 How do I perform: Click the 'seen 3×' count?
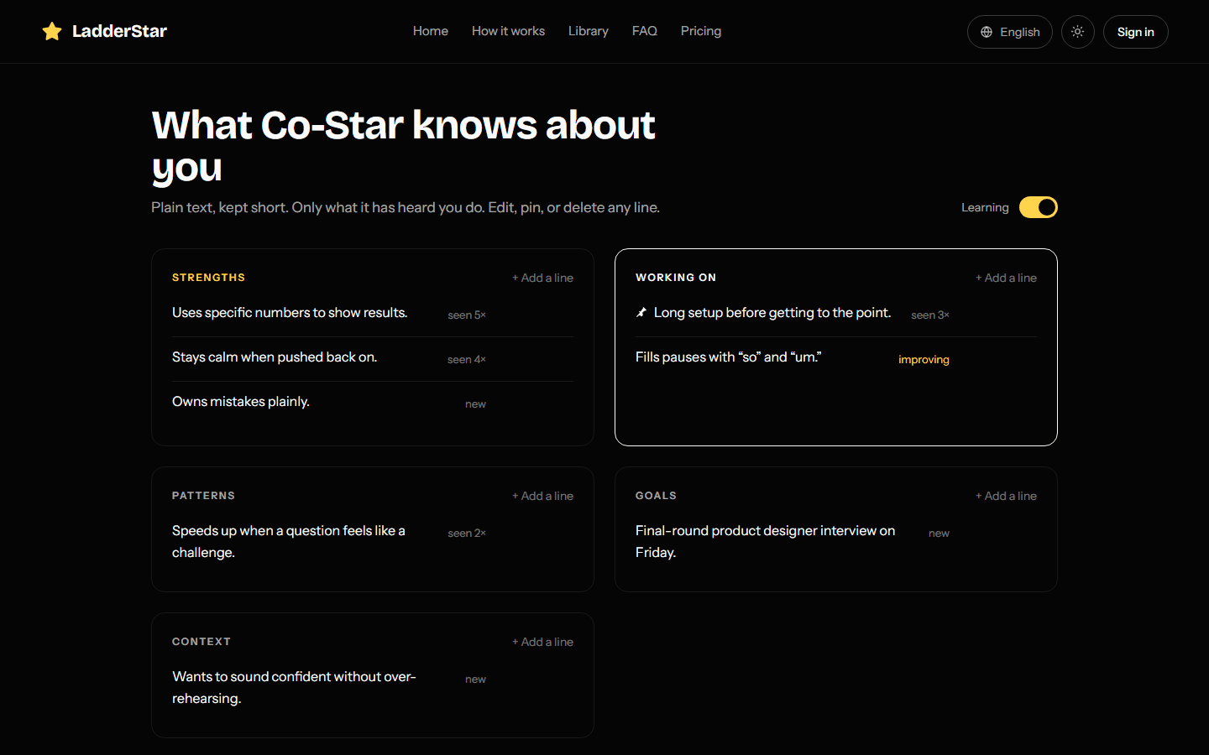click(930, 315)
